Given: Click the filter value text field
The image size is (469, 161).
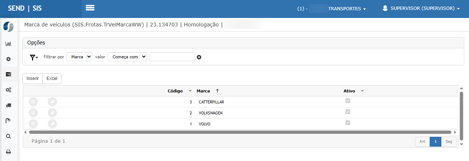Looking at the screenshot, I should pos(172,57).
